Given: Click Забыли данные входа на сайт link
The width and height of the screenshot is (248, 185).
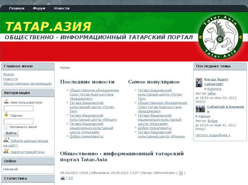Looking at the screenshot, I should tap(26, 143).
